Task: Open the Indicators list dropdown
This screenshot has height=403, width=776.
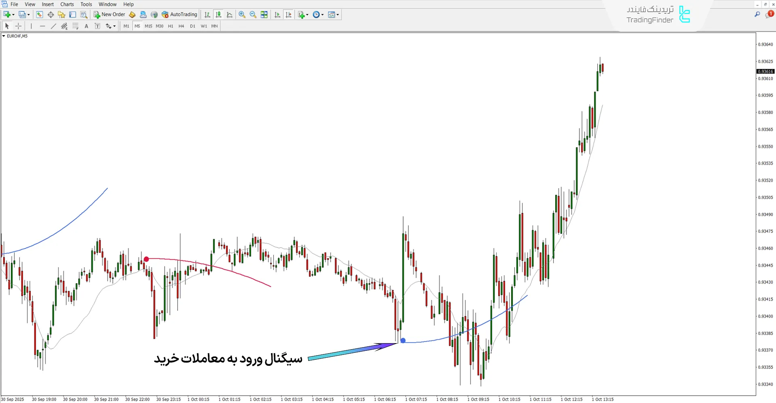Action: point(302,15)
